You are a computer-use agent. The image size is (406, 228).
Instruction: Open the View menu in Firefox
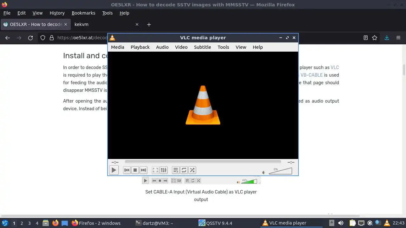(37, 13)
